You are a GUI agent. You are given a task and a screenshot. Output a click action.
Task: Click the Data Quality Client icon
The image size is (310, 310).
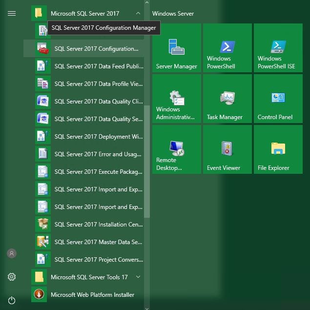coord(43,101)
